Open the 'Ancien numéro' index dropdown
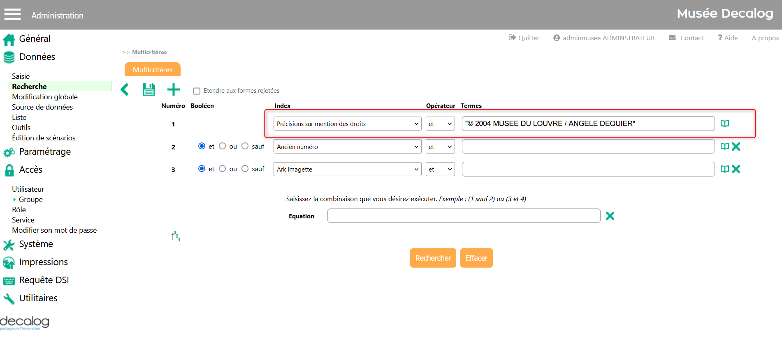The width and height of the screenshot is (782, 346). pos(347,147)
